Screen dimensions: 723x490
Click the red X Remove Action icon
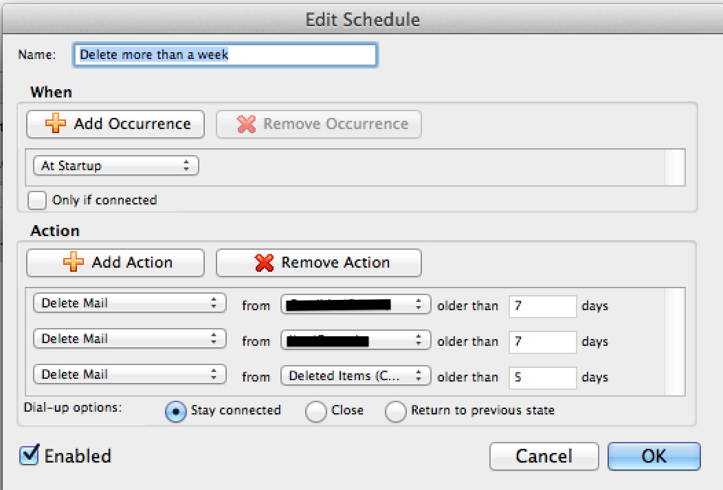pyautogui.click(x=264, y=262)
